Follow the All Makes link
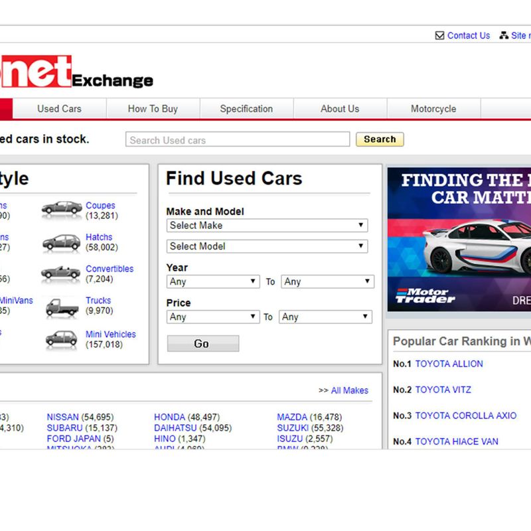This screenshot has width=531, height=531. [350, 390]
